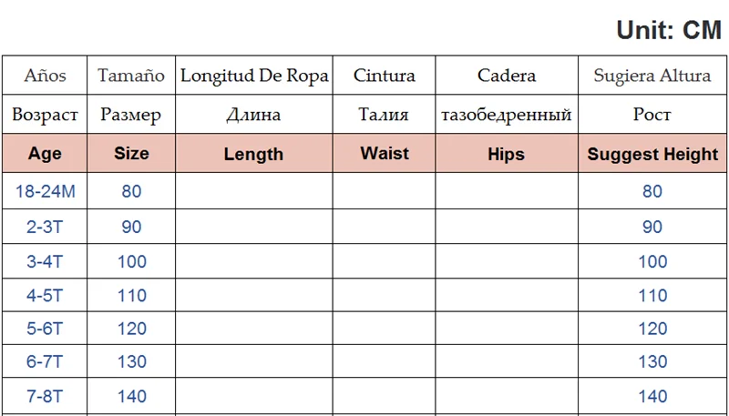This screenshot has height=416, width=729.
Task: Select the Suggest Height value 140
Action: click(x=652, y=397)
